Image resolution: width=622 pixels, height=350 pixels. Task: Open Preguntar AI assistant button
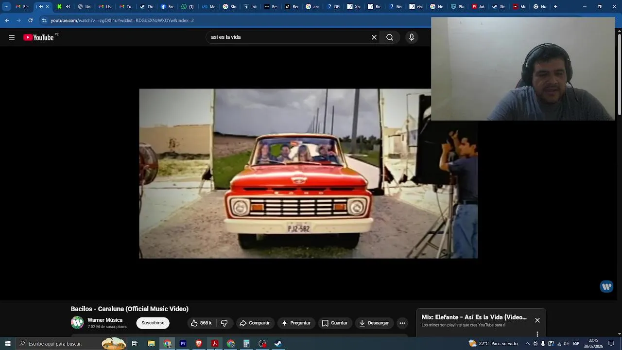click(x=295, y=323)
